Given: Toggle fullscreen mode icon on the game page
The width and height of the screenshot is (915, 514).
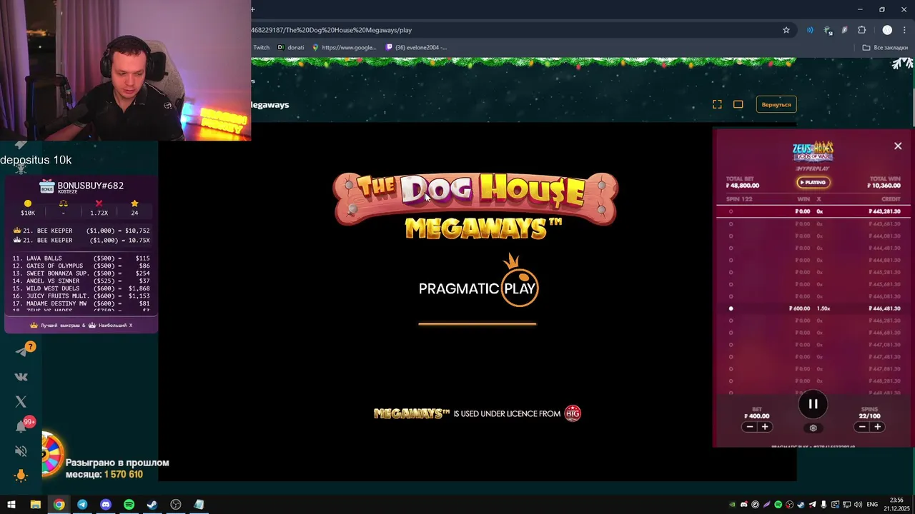Looking at the screenshot, I should 717,104.
